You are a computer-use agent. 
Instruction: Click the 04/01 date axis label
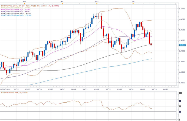tap(62, 89)
